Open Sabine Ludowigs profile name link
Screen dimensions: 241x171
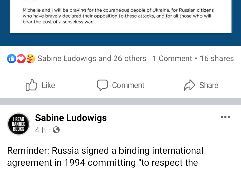71,118
